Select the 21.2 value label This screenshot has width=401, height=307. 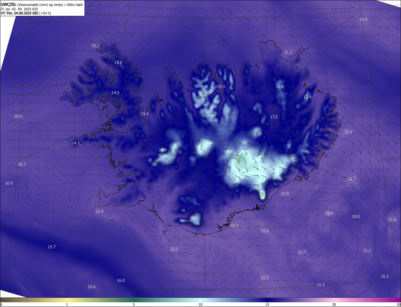(288, 52)
